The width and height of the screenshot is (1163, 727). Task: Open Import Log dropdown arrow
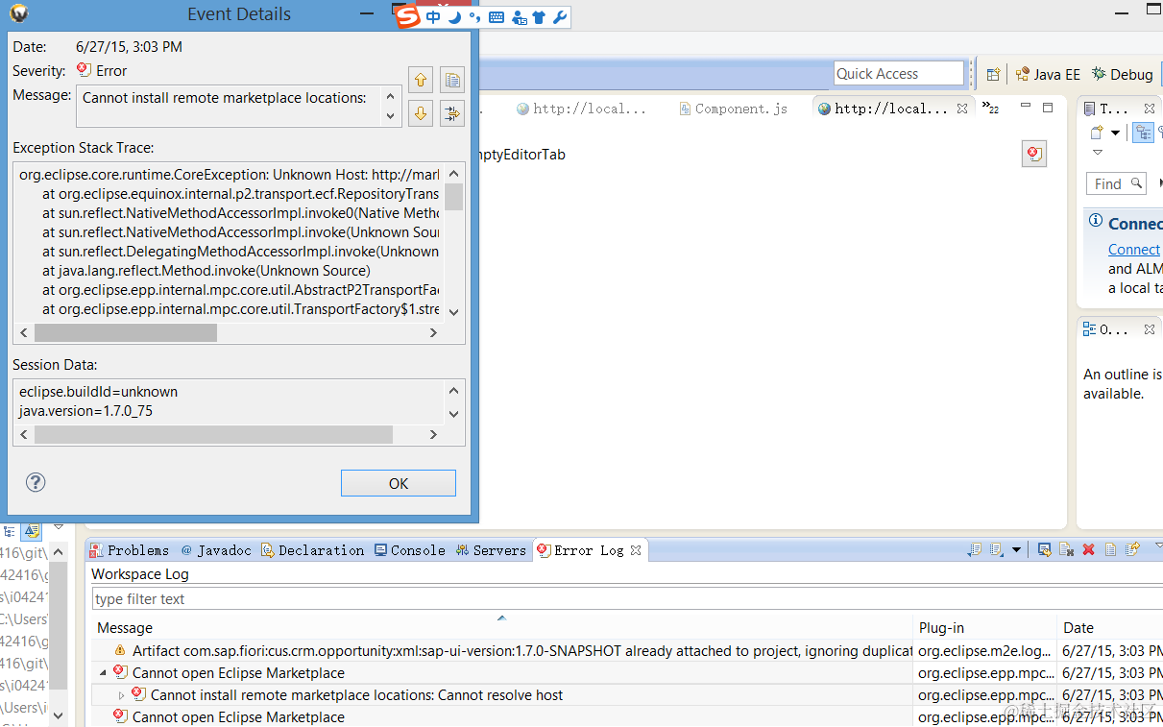click(x=1016, y=550)
